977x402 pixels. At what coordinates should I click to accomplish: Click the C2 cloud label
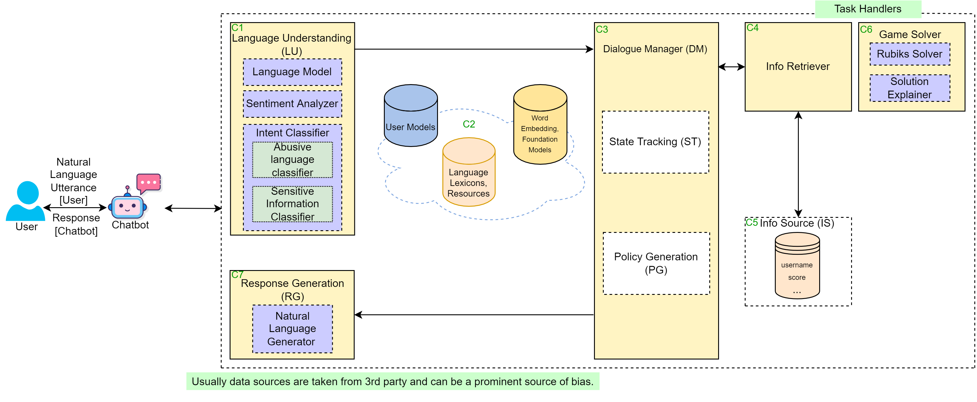click(469, 124)
